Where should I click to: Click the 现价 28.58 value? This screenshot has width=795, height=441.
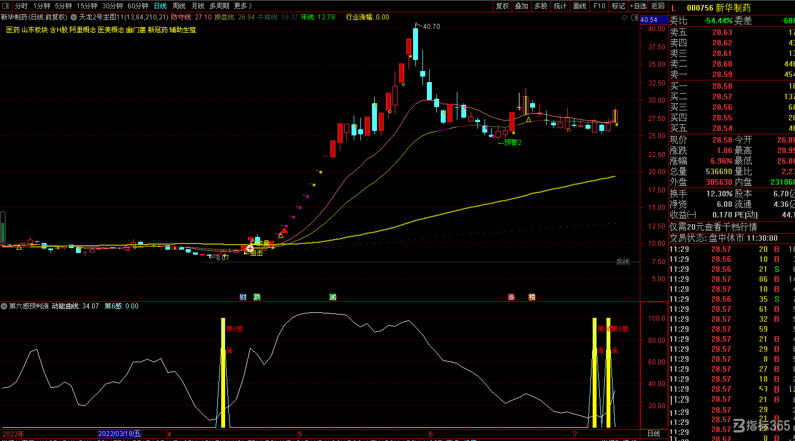tap(722, 140)
